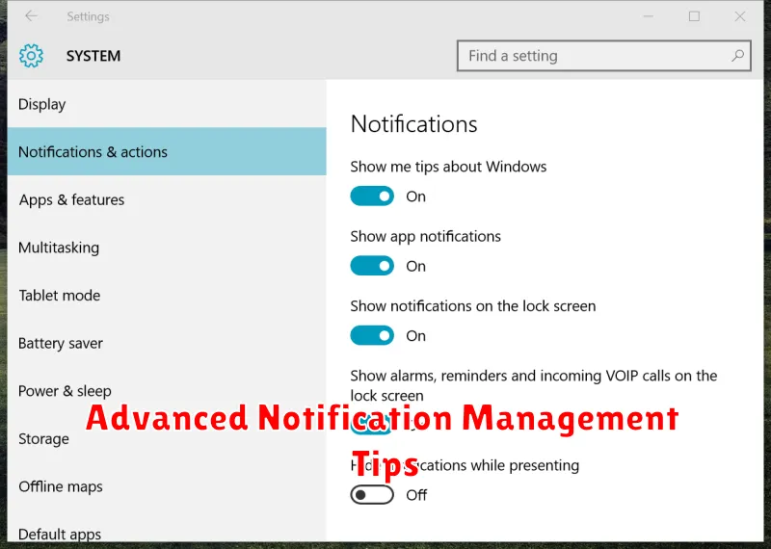This screenshot has width=771, height=549.
Task: Enable Hide notifications while presenting switch
Action: coord(372,495)
